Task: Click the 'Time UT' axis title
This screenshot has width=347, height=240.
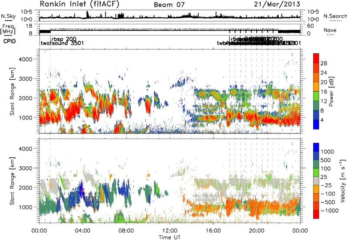Action: tap(170, 237)
